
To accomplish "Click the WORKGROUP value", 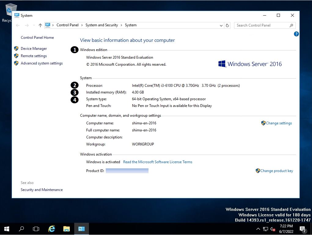I will 143,144.
